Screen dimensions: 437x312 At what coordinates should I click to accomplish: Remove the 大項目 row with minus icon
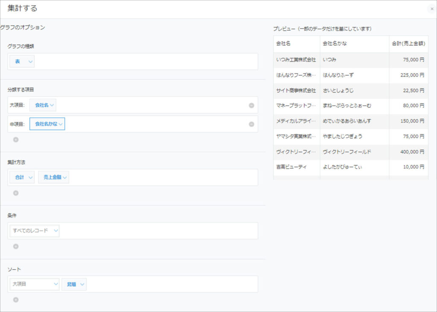[x=251, y=105]
